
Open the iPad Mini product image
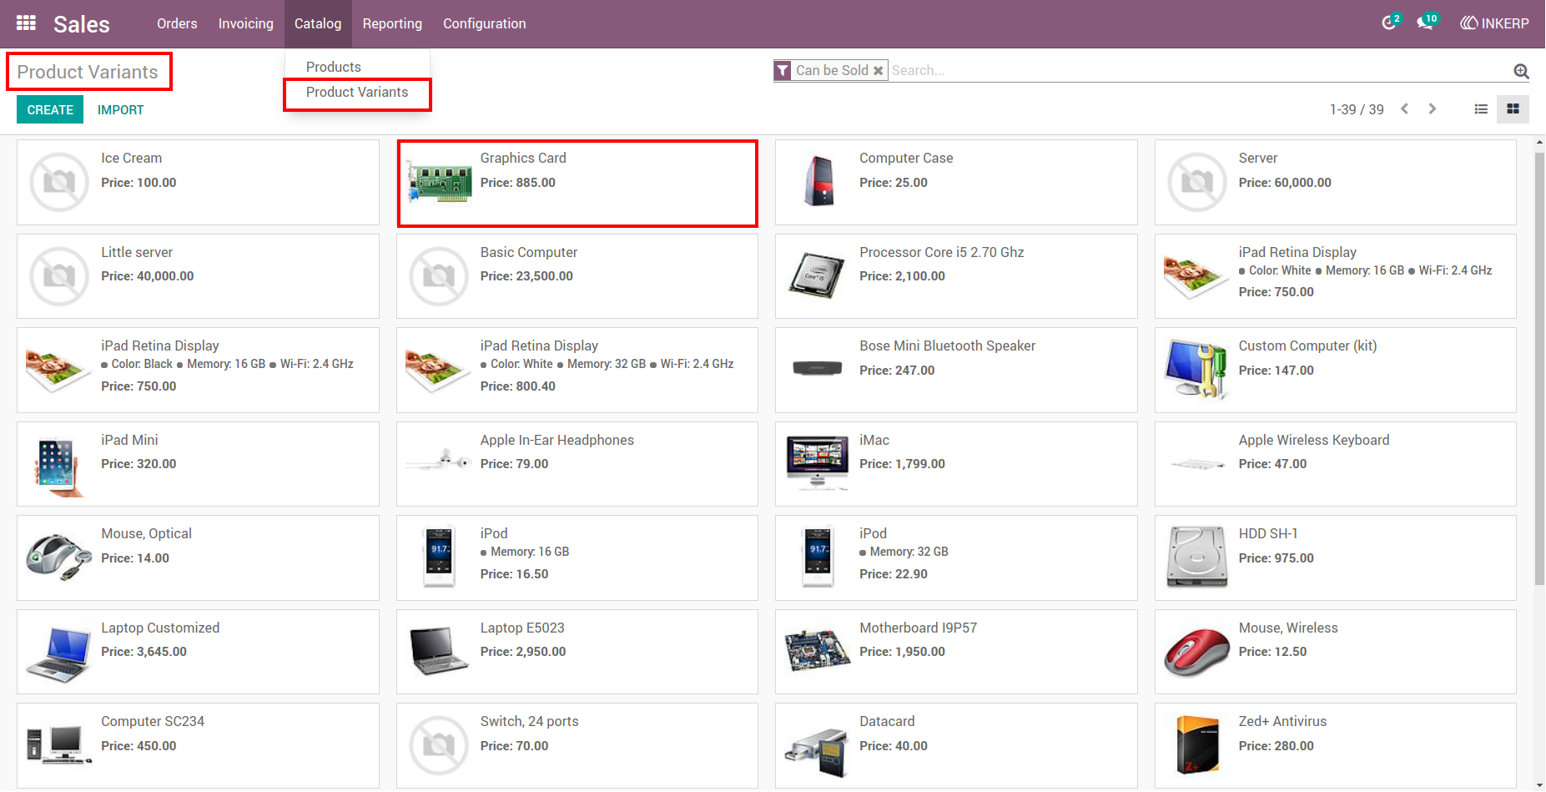57,466
